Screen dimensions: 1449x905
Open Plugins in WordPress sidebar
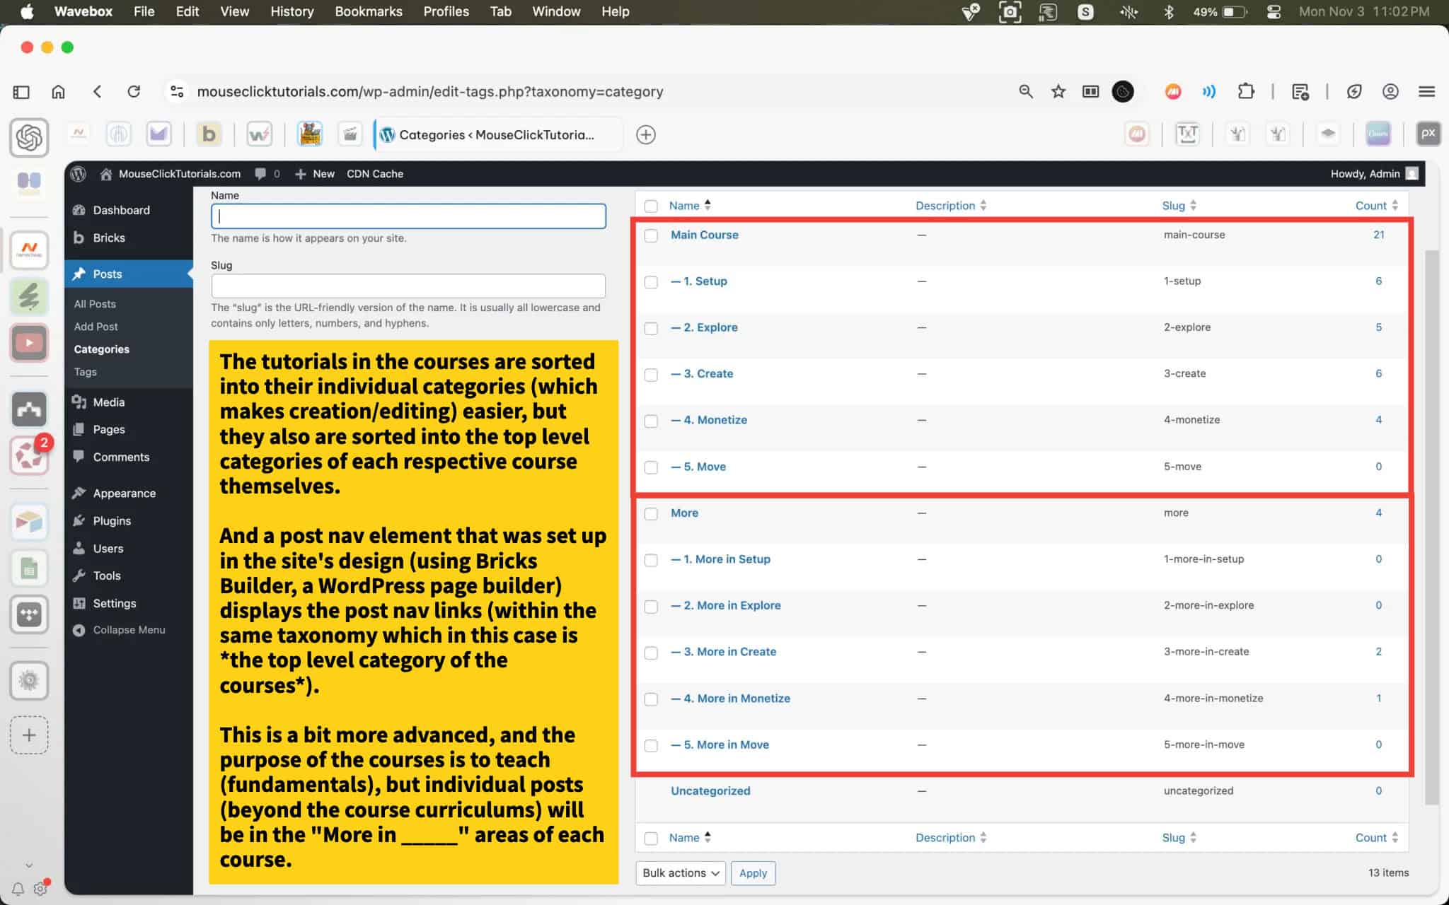pos(112,521)
